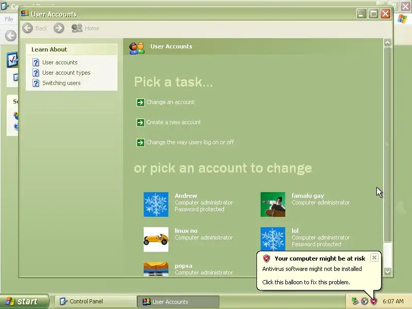Viewport: 412px width, 309px height.
Task: Maximize the User Accounts window
Action: pos(373,14)
